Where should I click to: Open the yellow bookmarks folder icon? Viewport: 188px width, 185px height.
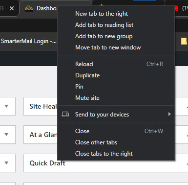[x=184, y=41]
